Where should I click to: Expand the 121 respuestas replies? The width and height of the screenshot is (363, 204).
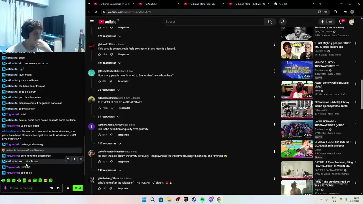[x=109, y=63]
